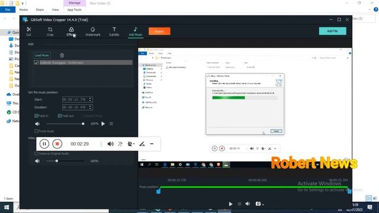Mute the original audio speaker icon
379x213 pixels.
click(37, 161)
